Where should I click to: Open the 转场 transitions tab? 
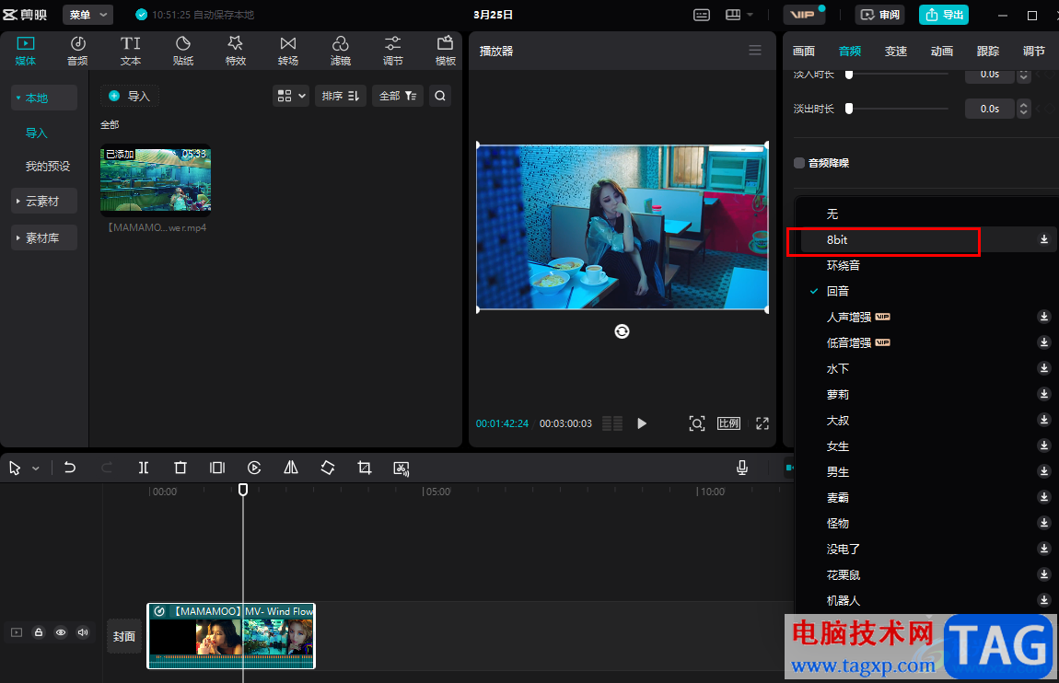(287, 52)
